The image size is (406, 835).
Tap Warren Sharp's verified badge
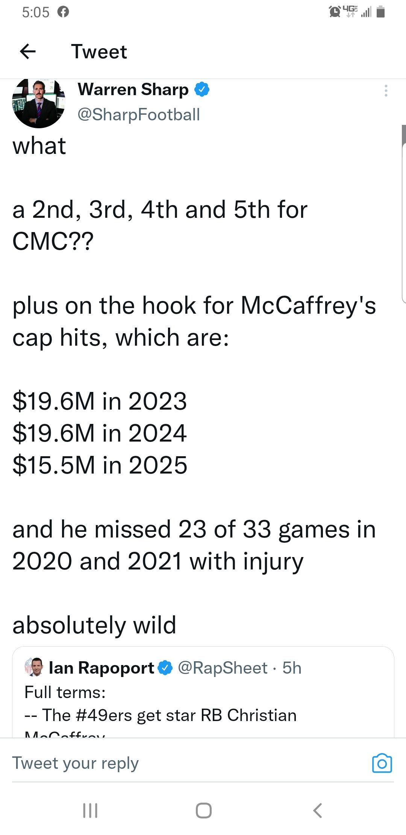(202, 90)
